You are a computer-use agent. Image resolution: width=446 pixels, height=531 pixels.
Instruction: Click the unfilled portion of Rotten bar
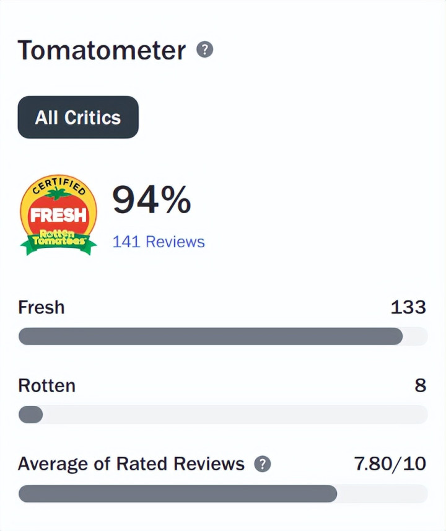coord(235,415)
